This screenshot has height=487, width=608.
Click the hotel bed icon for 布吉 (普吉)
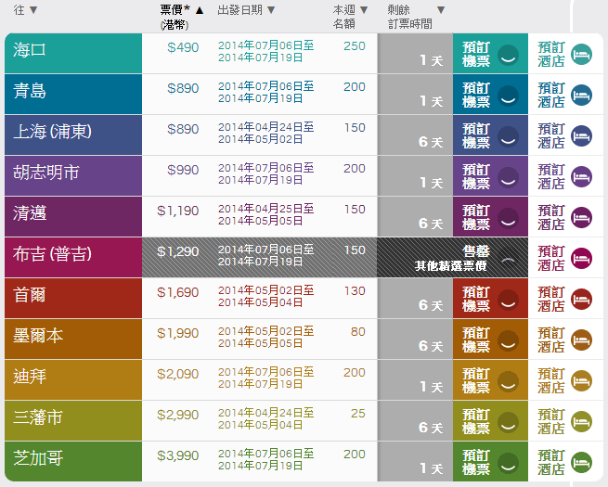tap(581, 258)
